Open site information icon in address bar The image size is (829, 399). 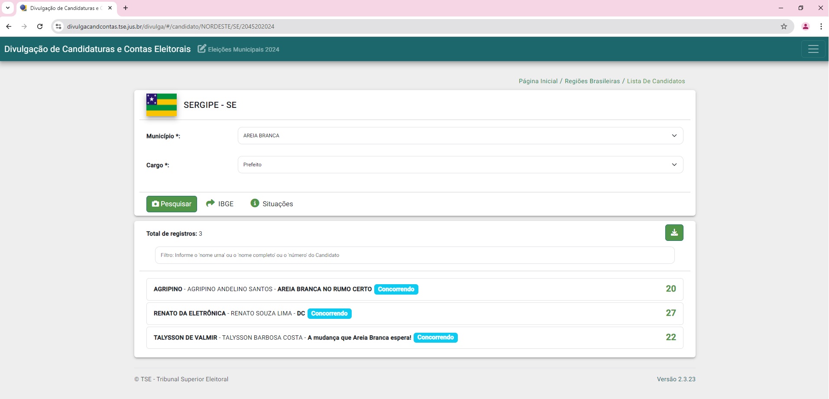(x=58, y=26)
